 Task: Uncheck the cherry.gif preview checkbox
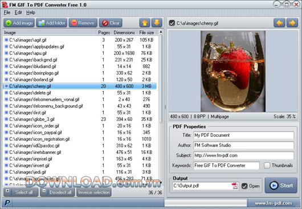[x=172, y=23]
